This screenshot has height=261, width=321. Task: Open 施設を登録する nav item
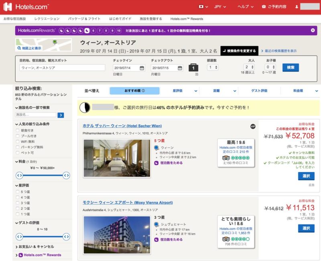coord(151,18)
